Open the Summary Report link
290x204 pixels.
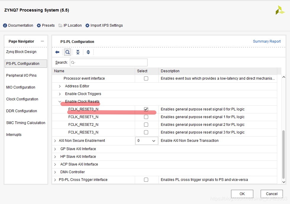(267, 41)
